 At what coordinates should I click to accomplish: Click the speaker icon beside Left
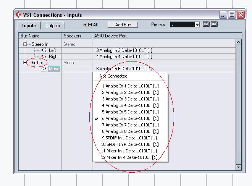[44, 50]
